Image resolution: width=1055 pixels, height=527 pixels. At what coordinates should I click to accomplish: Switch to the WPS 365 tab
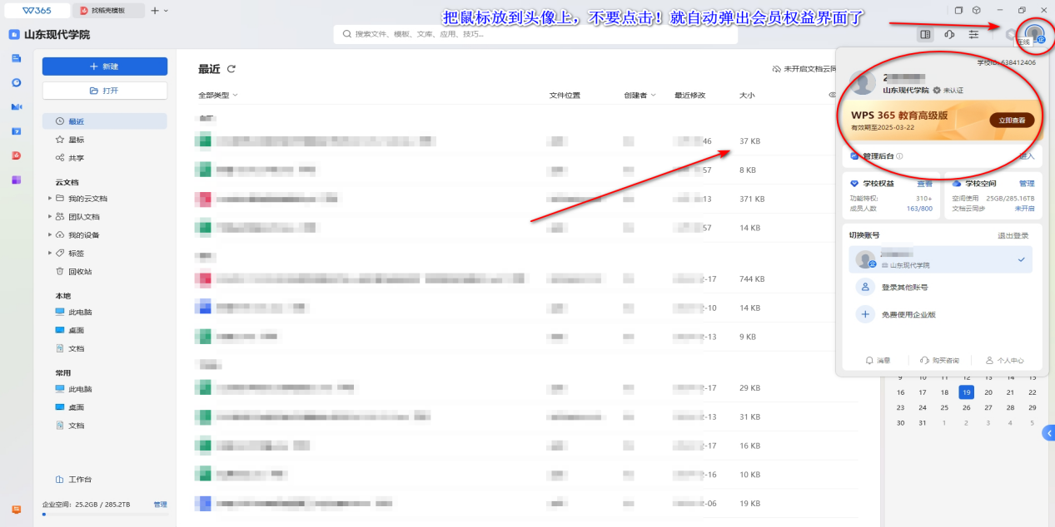tap(36, 10)
